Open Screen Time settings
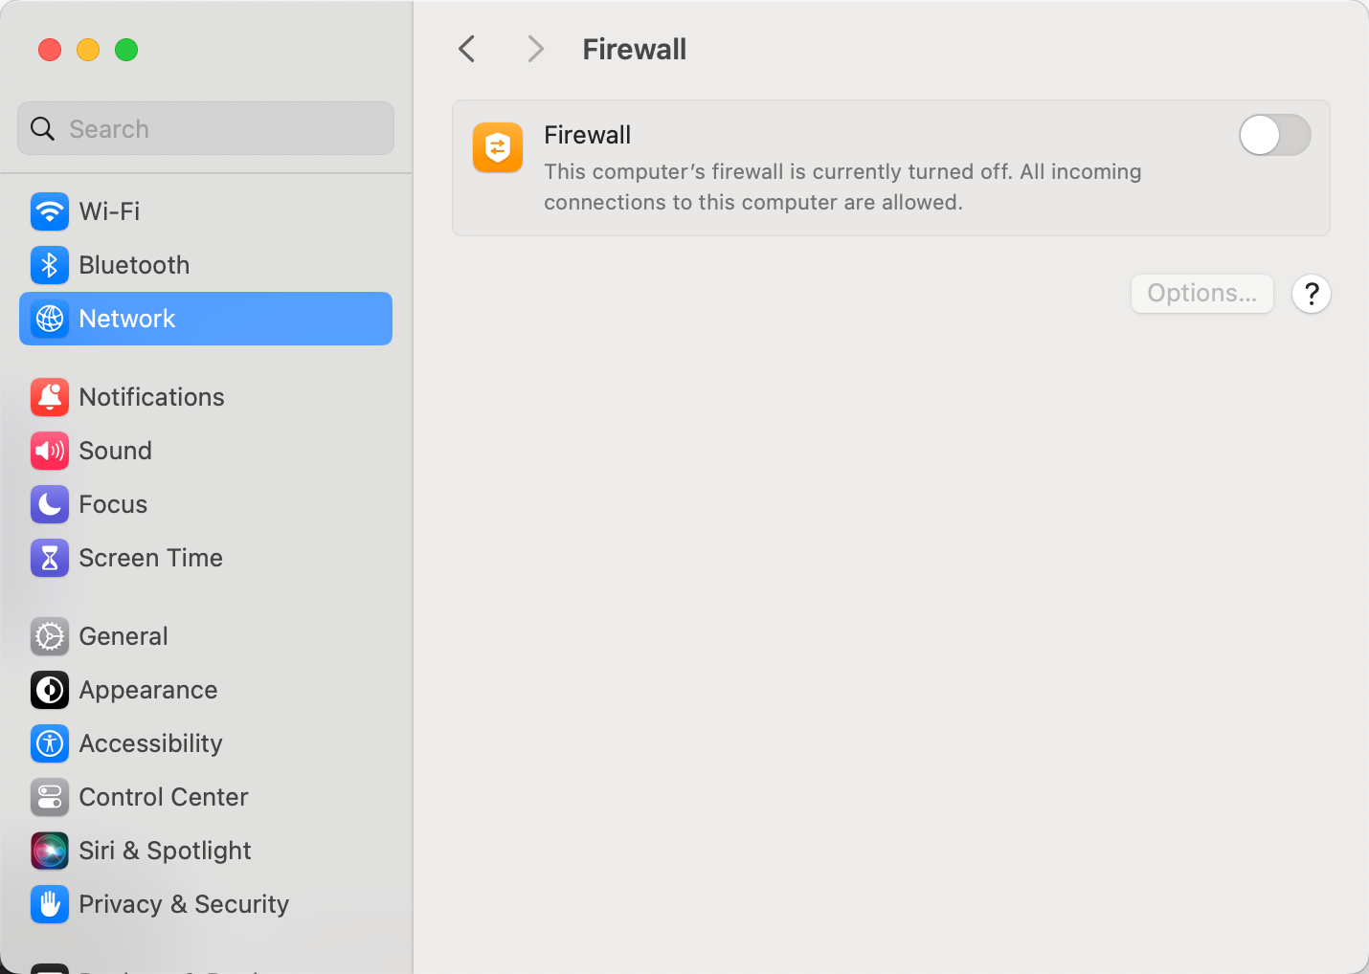Viewport: 1369px width, 974px height. (150, 558)
